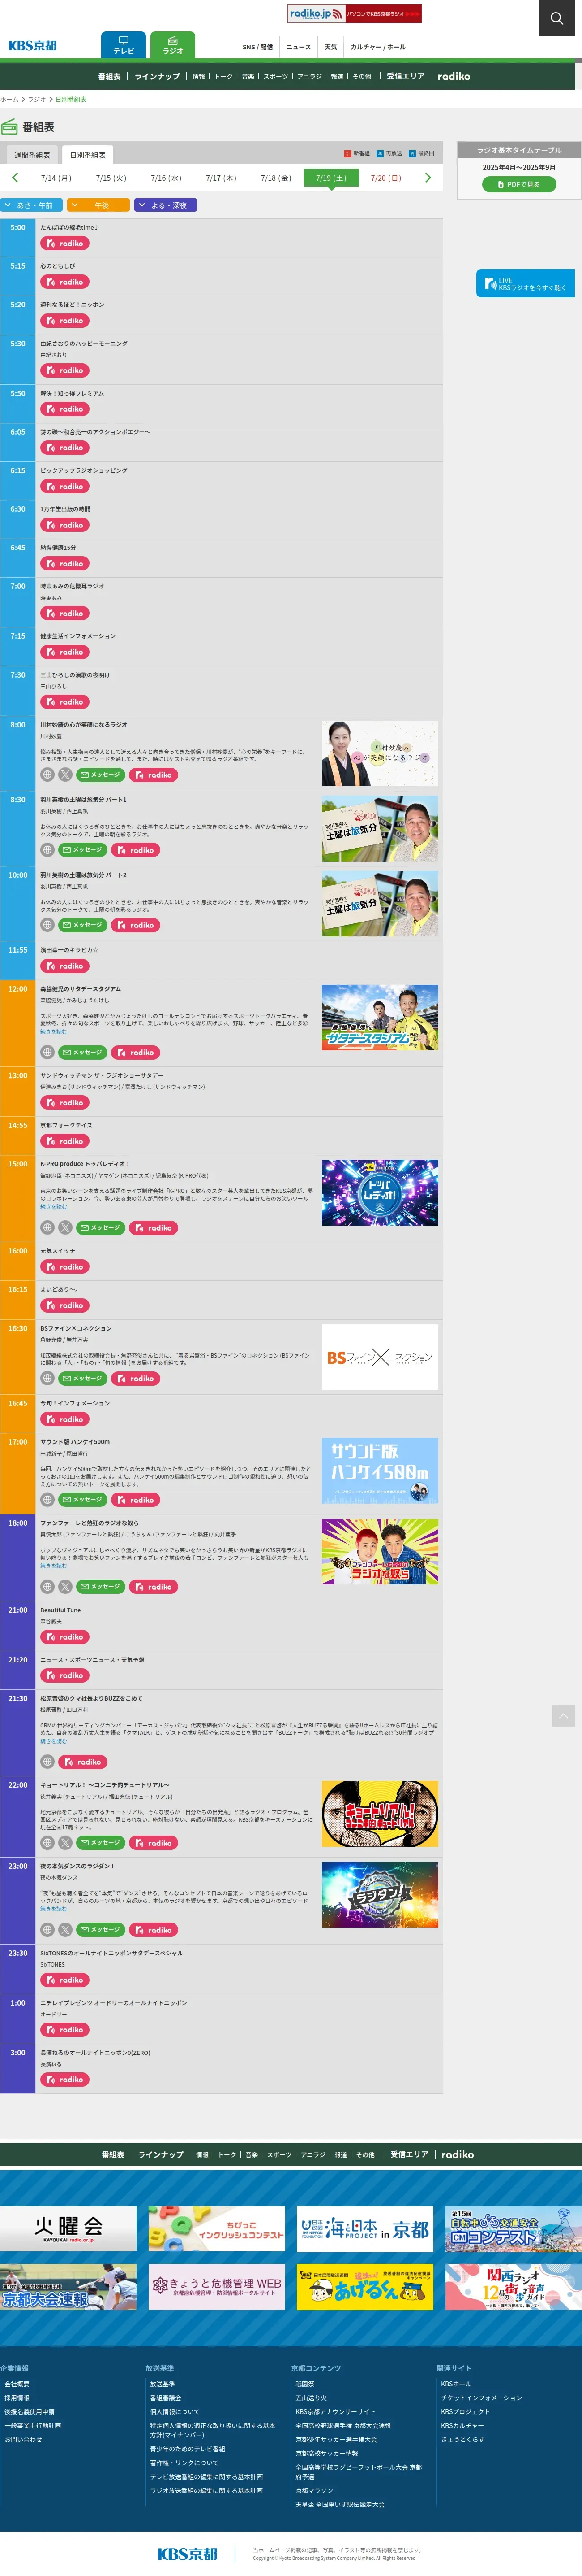The image size is (582, 2576).
Task: Select date 7/16 (水)
Action: (166, 178)
